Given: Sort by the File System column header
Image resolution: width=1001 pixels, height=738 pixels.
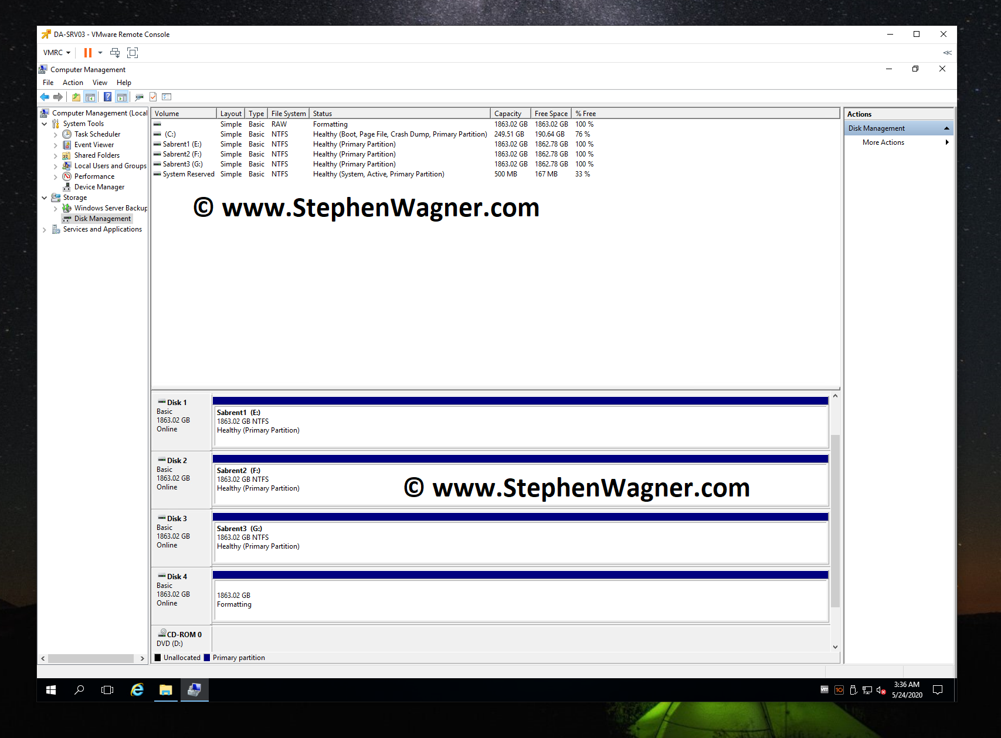Looking at the screenshot, I should click(288, 114).
